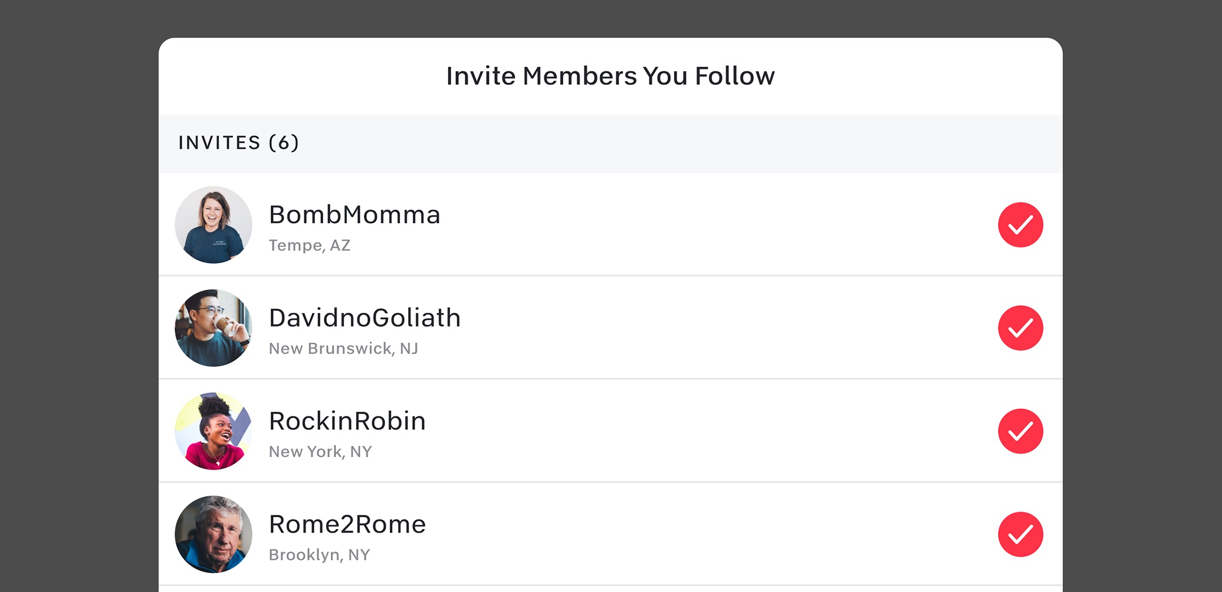This screenshot has width=1222, height=592.
Task: Uncheck the red checkmark for BombMomma
Action: (x=1020, y=225)
